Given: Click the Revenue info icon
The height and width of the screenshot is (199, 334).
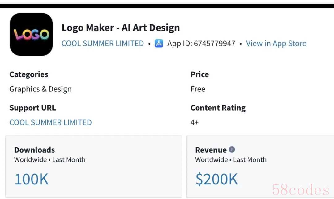Looking at the screenshot, I should coord(232,150).
